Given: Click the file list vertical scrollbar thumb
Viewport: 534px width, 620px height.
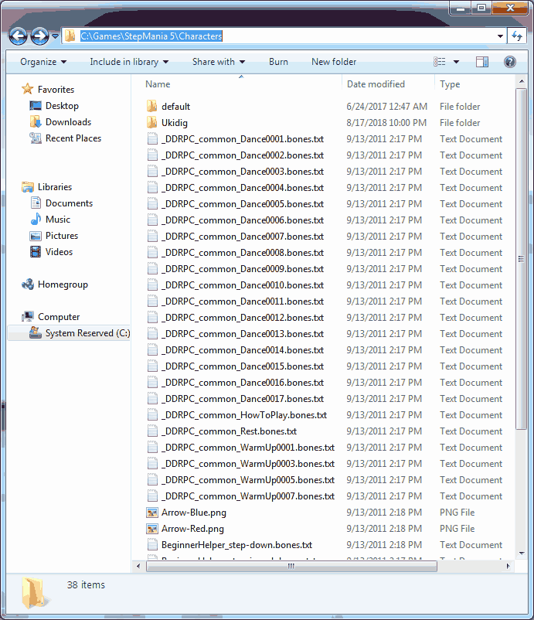Looking at the screenshot, I should (x=522, y=259).
